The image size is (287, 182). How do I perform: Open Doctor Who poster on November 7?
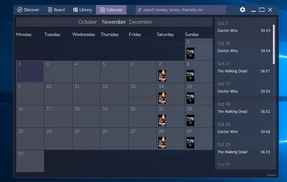pyautogui.click(x=162, y=76)
